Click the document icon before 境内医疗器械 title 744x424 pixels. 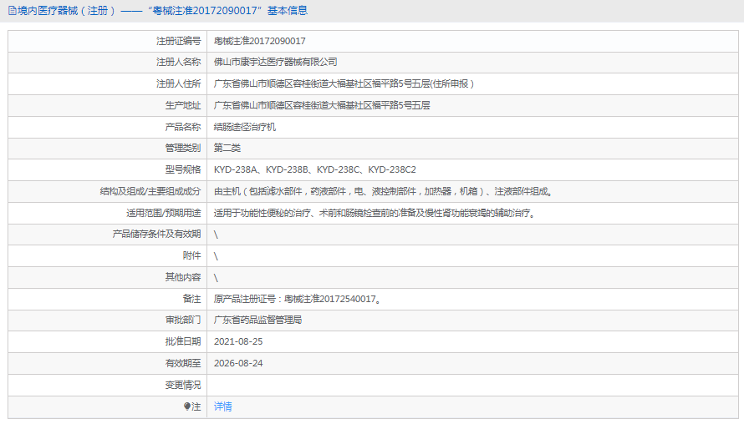point(13,10)
